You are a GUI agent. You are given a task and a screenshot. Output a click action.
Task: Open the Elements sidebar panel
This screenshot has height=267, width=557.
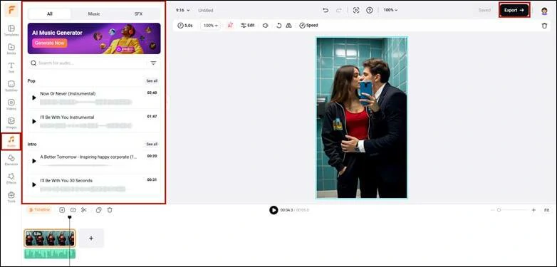coord(11,159)
